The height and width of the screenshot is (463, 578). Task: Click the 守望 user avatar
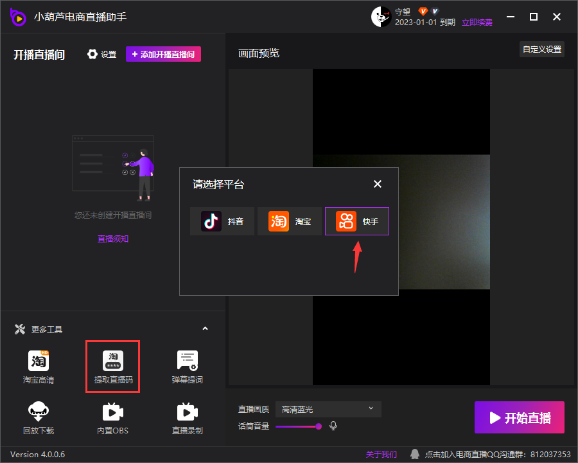381,17
